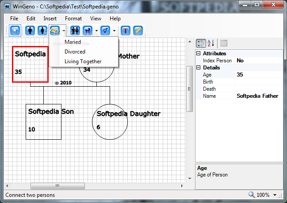Click the canvas horizontal scrollbar thumb
The height and width of the screenshot is (203, 287).
coord(57,186)
